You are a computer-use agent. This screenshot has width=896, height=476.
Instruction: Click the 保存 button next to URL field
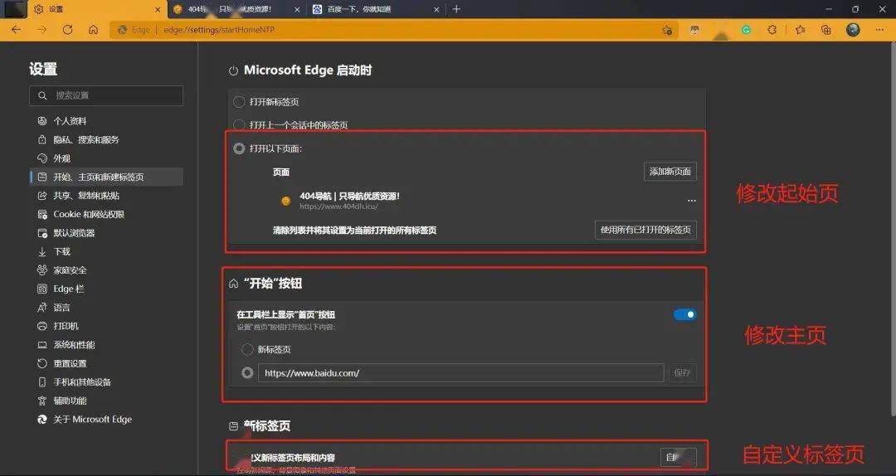coord(682,372)
